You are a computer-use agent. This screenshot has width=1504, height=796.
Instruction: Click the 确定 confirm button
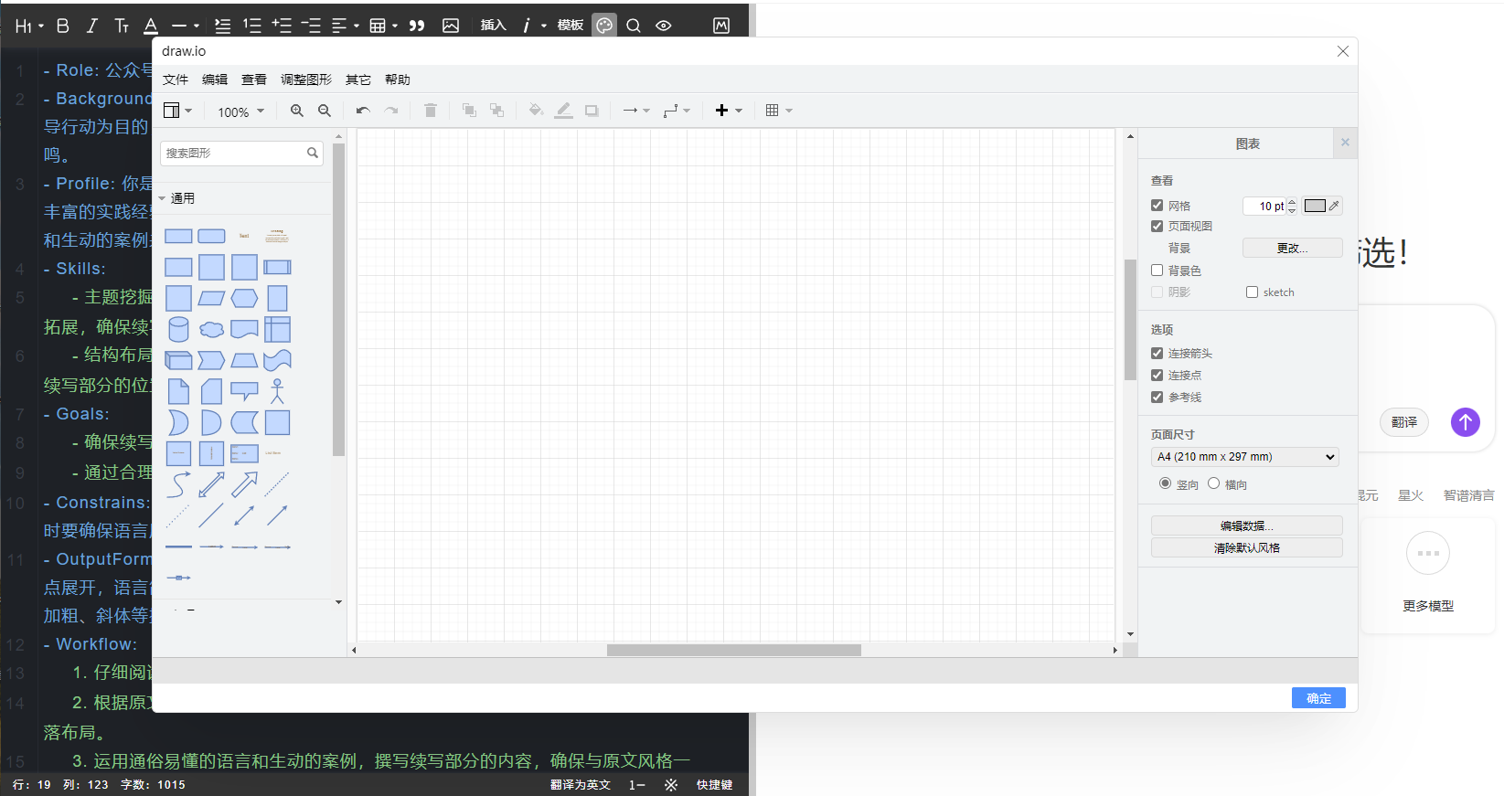(x=1317, y=698)
